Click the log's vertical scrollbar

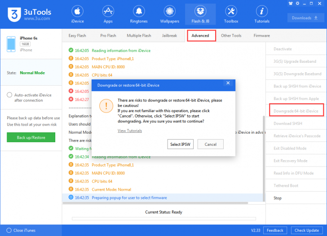(264, 158)
